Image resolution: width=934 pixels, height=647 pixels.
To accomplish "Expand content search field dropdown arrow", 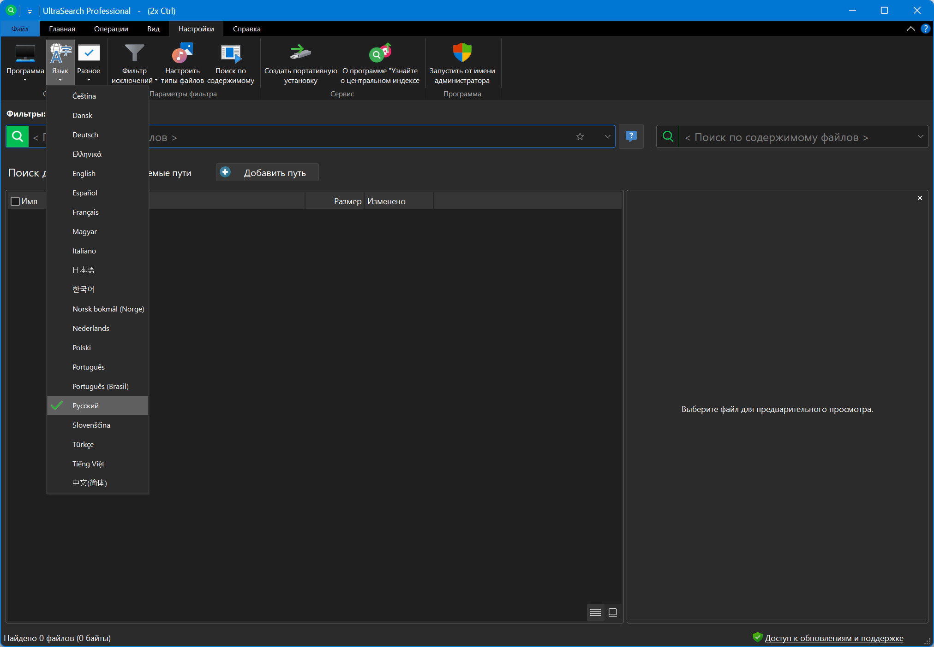I will point(920,136).
